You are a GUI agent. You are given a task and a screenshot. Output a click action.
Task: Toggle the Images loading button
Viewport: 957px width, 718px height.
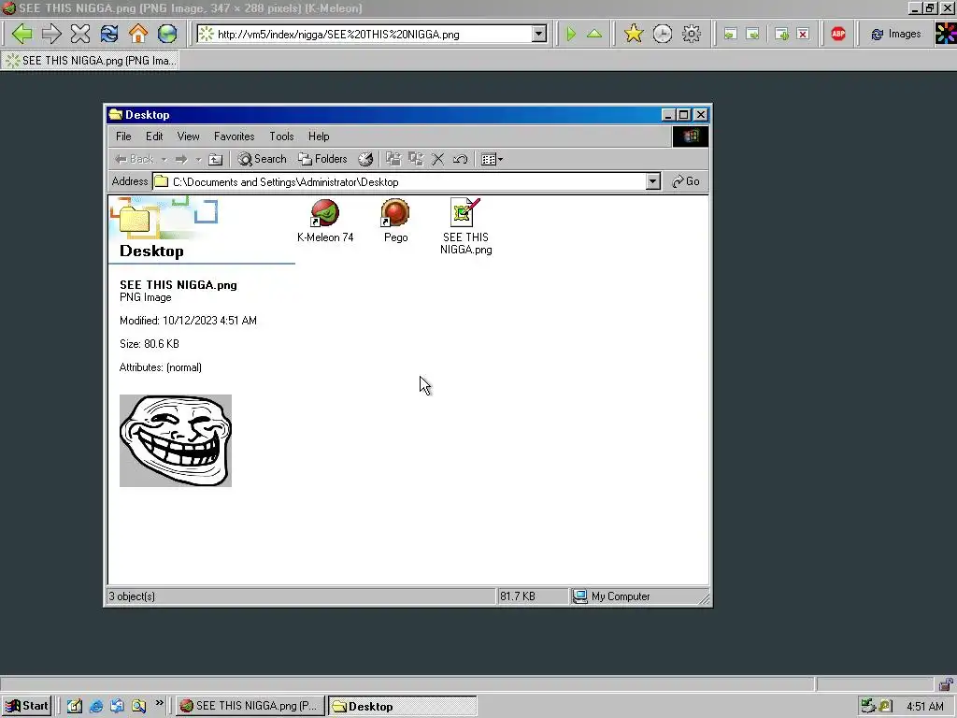click(896, 35)
